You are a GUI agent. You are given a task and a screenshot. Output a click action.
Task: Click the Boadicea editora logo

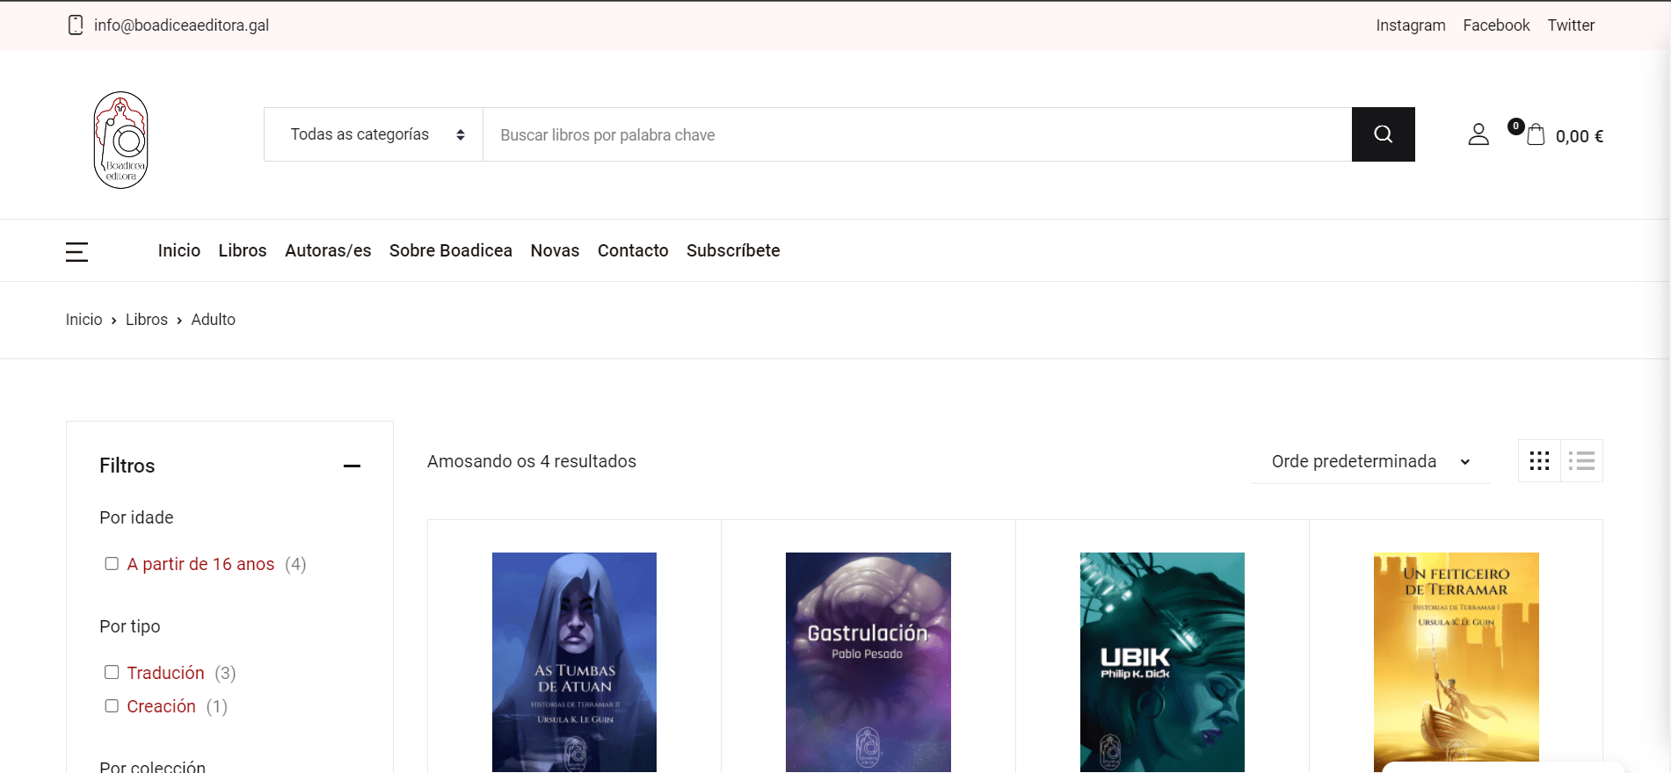tap(120, 140)
